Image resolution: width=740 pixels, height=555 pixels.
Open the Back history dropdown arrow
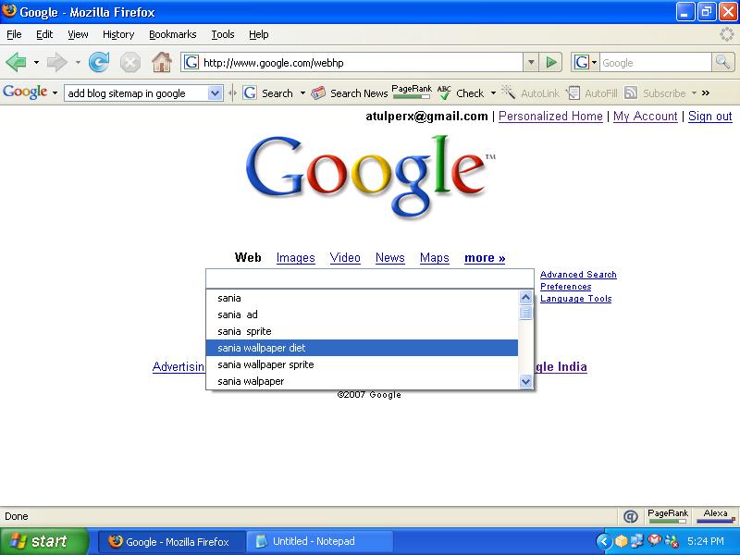click(36, 62)
